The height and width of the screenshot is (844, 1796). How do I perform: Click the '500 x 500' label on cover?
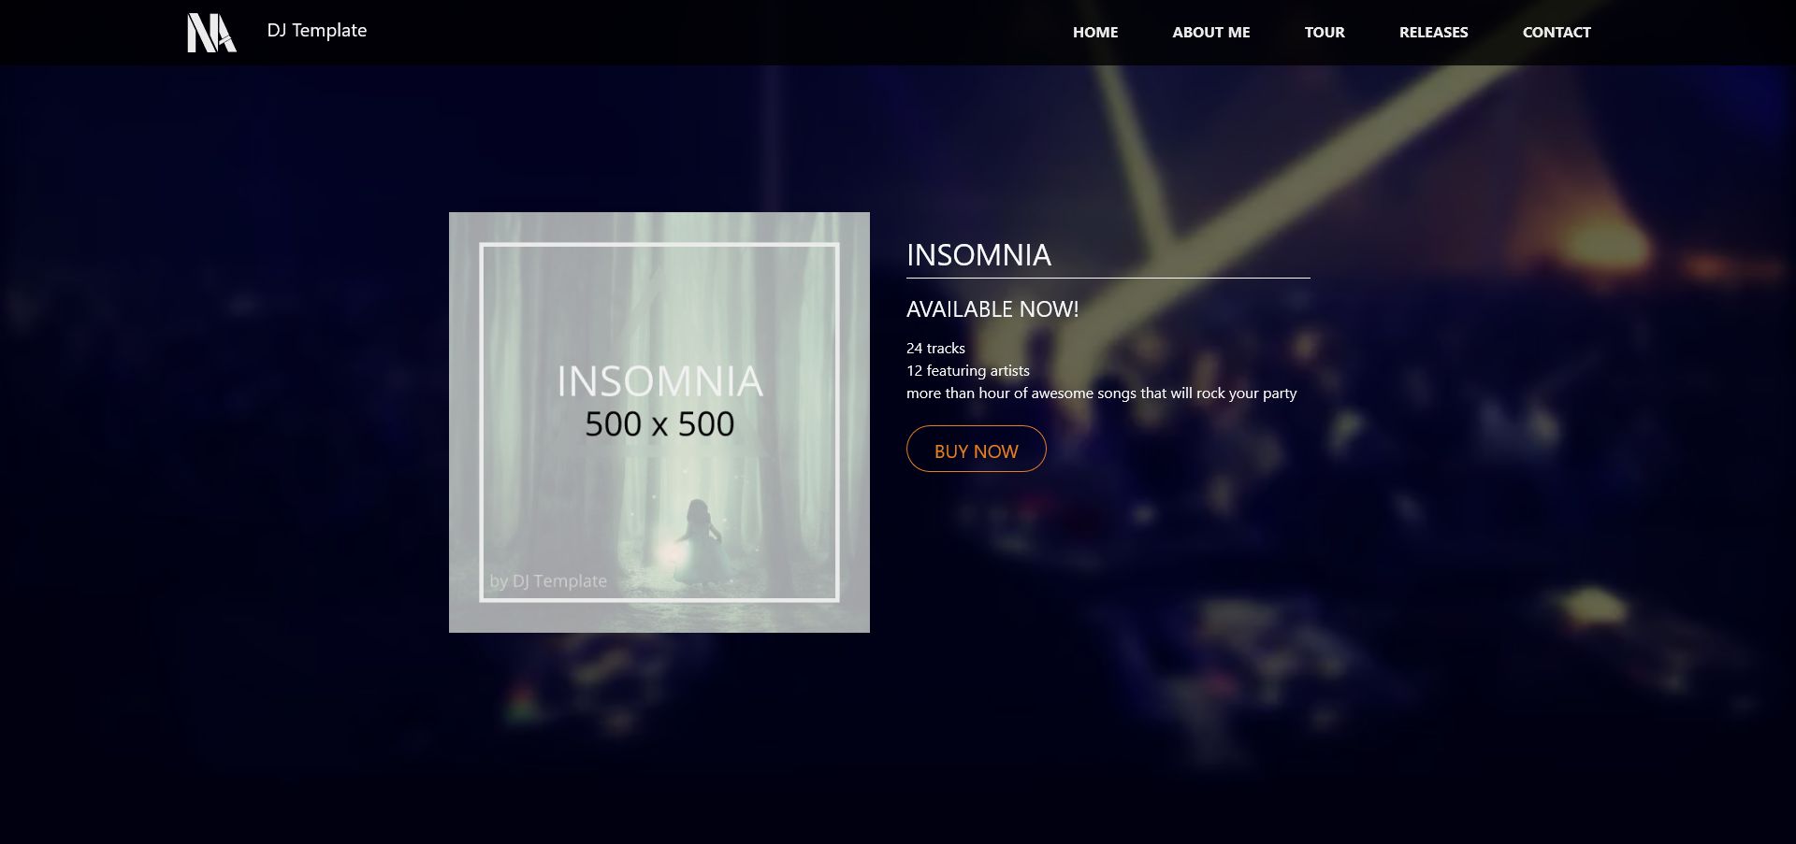tap(659, 424)
